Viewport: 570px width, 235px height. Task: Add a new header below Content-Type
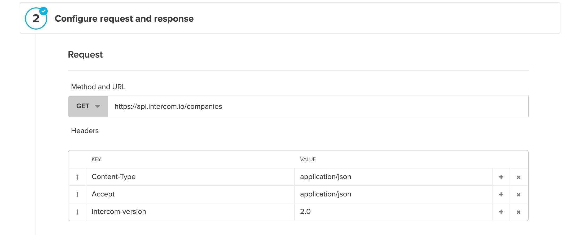[501, 177]
